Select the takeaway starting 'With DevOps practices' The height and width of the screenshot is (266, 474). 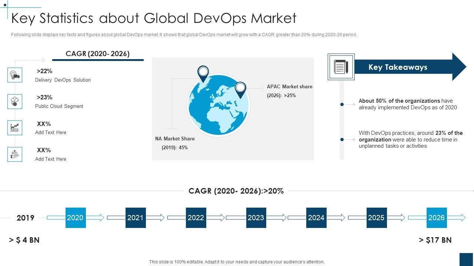[x=411, y=140]
